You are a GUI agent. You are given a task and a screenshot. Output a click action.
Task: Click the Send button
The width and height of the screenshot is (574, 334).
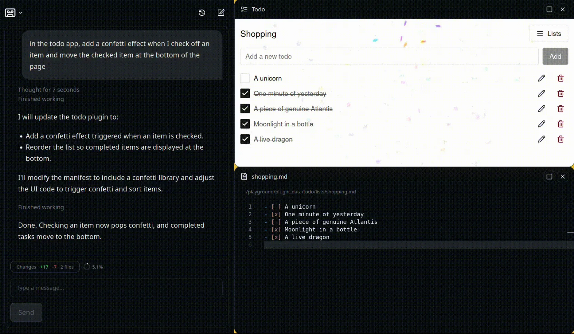coord(26,312)
